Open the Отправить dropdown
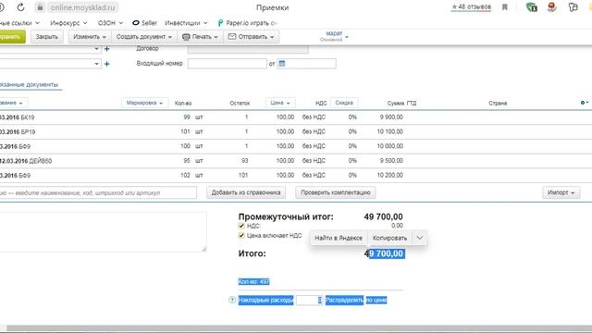Viewport: 592px width, 333px height. [252, 37]
